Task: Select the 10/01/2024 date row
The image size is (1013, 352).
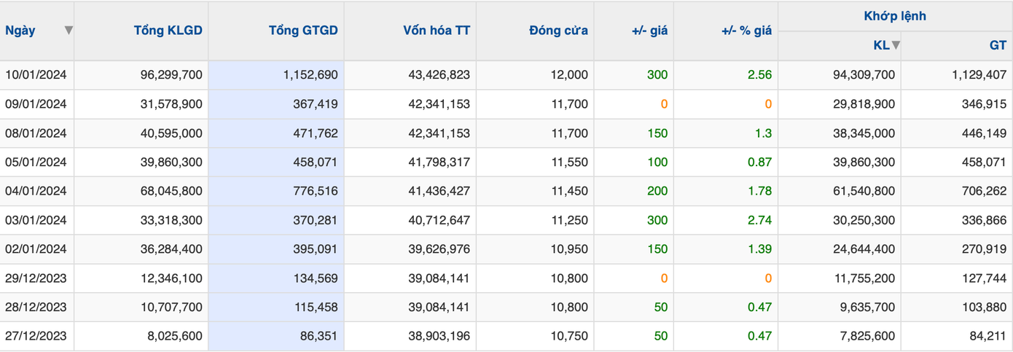Action: tap(36, 74)
